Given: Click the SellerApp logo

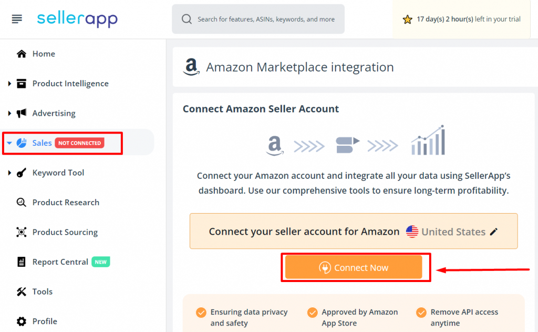Looking at the screenshot, I should coord(77,18).
